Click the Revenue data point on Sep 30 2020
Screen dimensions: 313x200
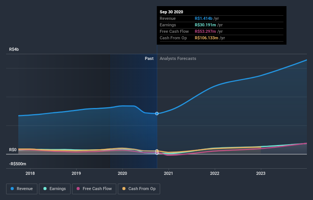pos(157,113)
